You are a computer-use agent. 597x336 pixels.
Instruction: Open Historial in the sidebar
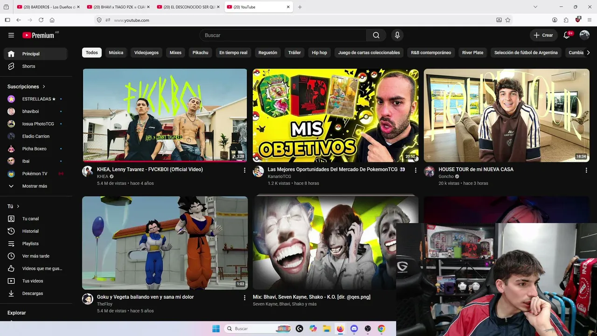(x=35, y=231)
